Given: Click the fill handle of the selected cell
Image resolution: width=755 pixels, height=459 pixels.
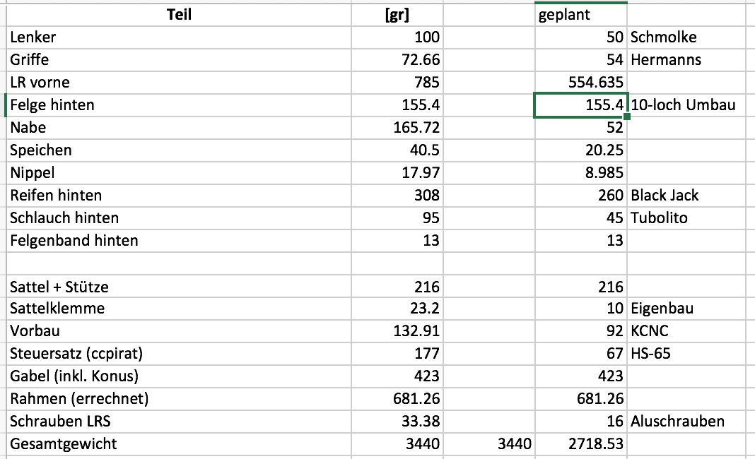Looking at the screenshot, I should click(627, 117).
